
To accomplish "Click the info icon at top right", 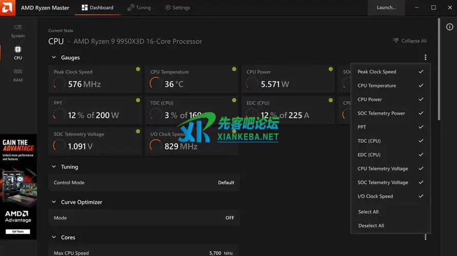I will click(x=449, y=27).
